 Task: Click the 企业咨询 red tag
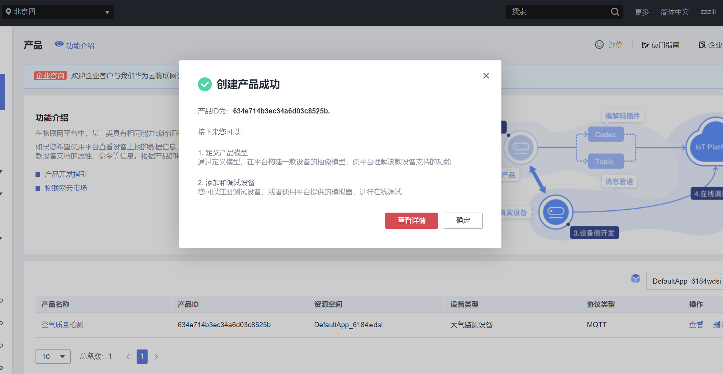tap(50, 76)
